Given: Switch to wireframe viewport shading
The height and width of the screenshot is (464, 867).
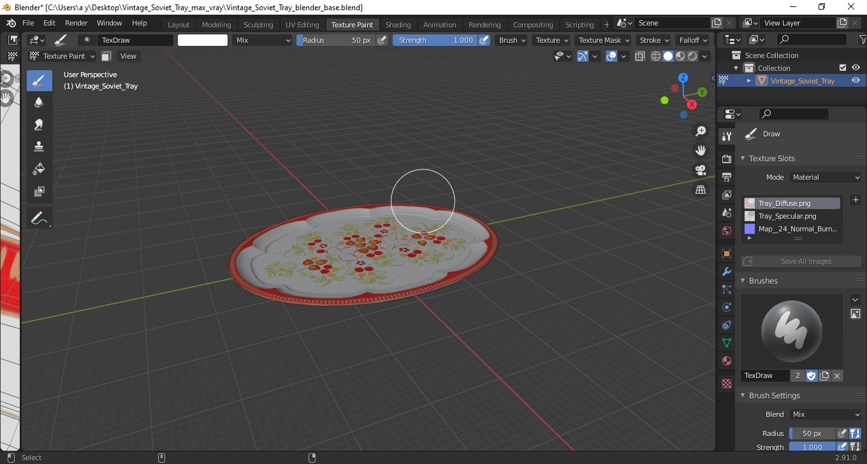Looking at the screenshot, I should pos(656,56).
